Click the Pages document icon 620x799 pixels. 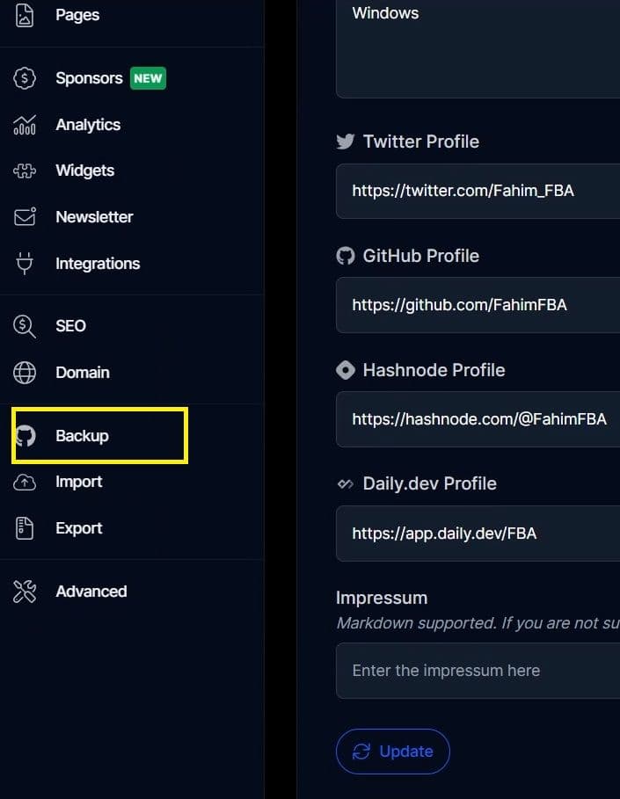pos(25,15)
